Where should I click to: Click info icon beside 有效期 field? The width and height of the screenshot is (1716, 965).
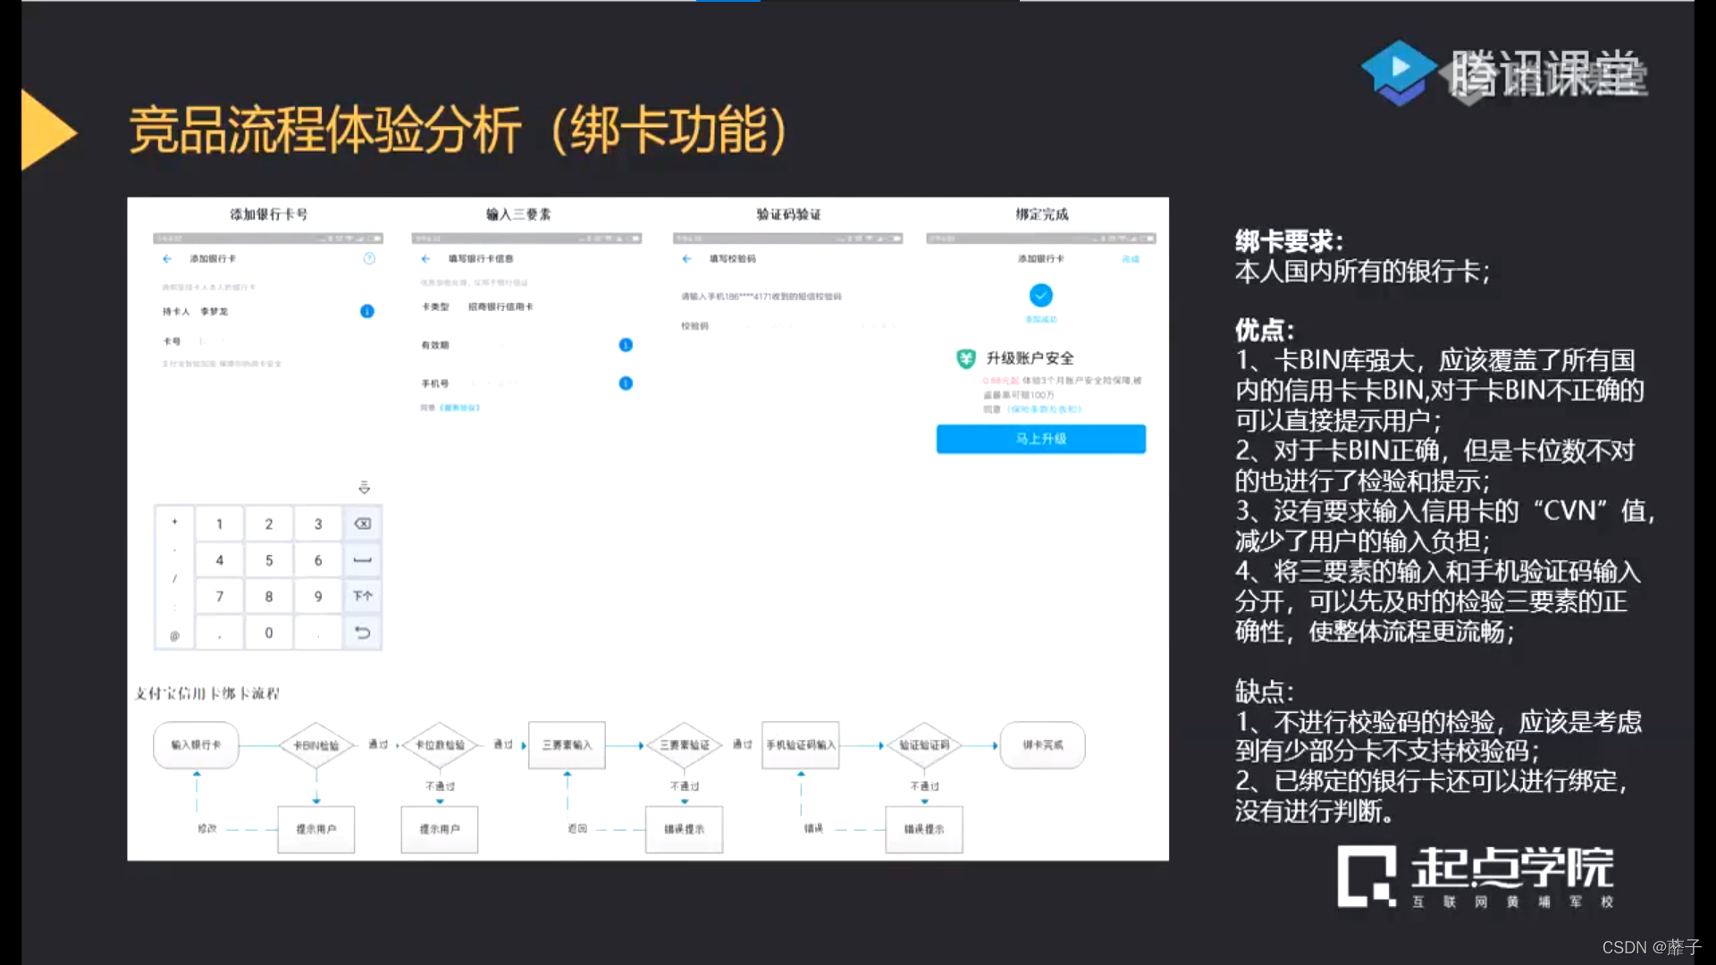point(626,345)
